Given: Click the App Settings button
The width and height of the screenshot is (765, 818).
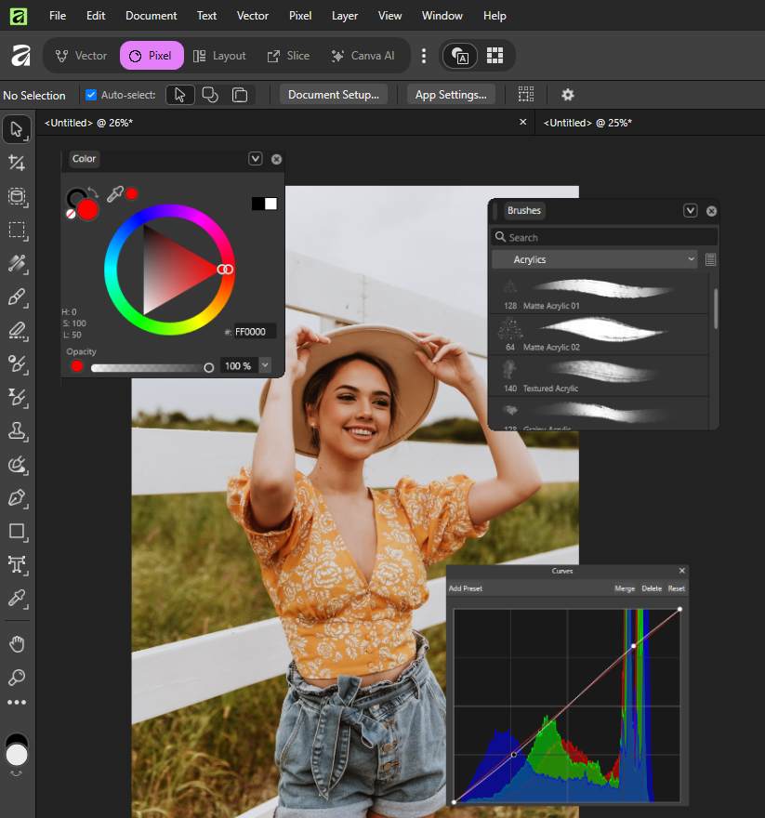Looking at the screenshot, I should [451, 95].
